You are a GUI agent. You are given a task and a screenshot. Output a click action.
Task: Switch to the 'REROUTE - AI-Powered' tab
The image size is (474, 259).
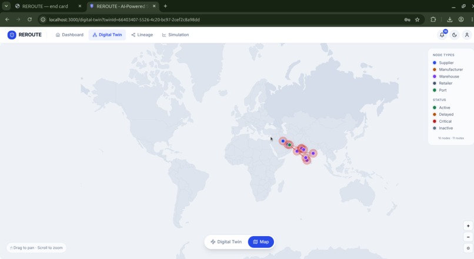123,6
